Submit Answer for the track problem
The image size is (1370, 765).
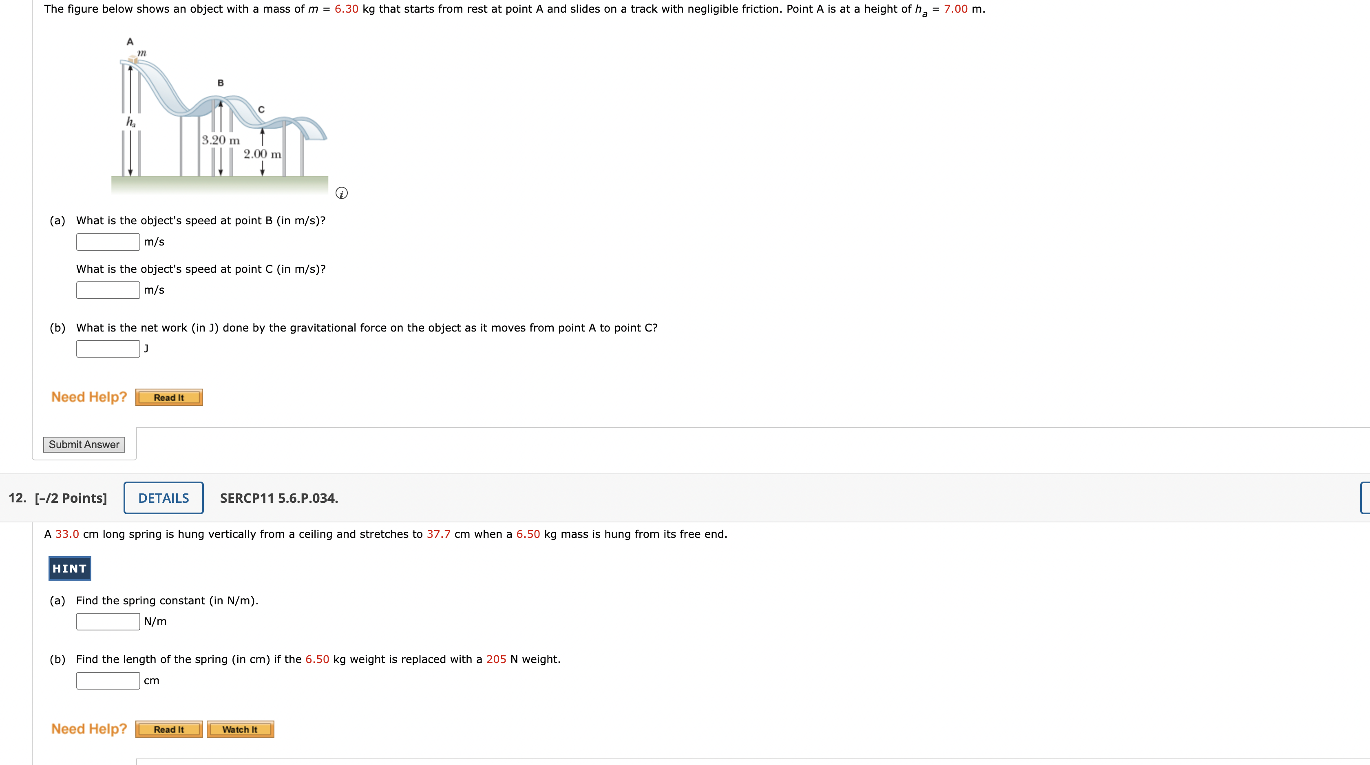tap(84, 444)
